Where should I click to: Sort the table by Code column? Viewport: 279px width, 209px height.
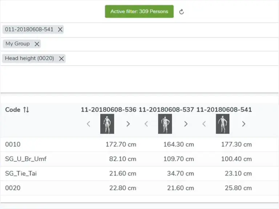pos(26,110)
